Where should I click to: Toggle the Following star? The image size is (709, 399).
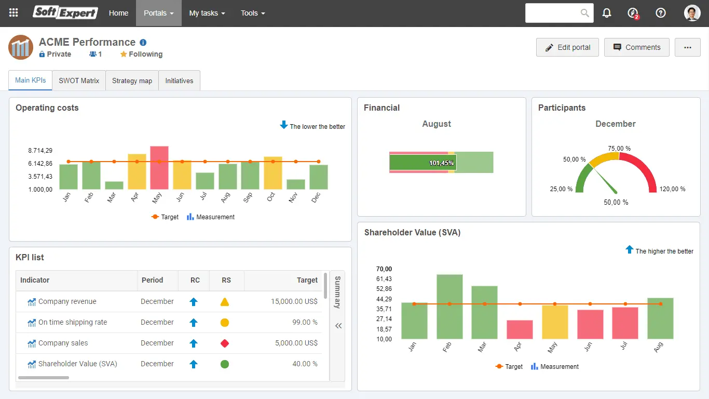[123, 54]
